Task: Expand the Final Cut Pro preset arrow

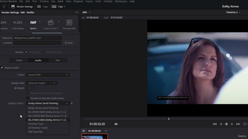Action: pos(59,22)
